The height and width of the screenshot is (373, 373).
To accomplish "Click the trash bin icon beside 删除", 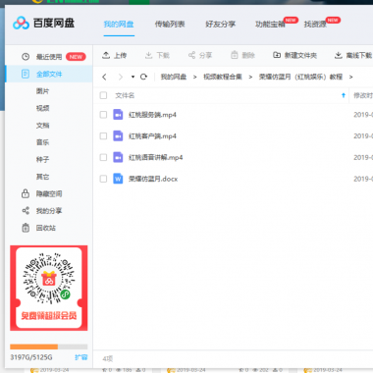I will click(x=235, y=55).
